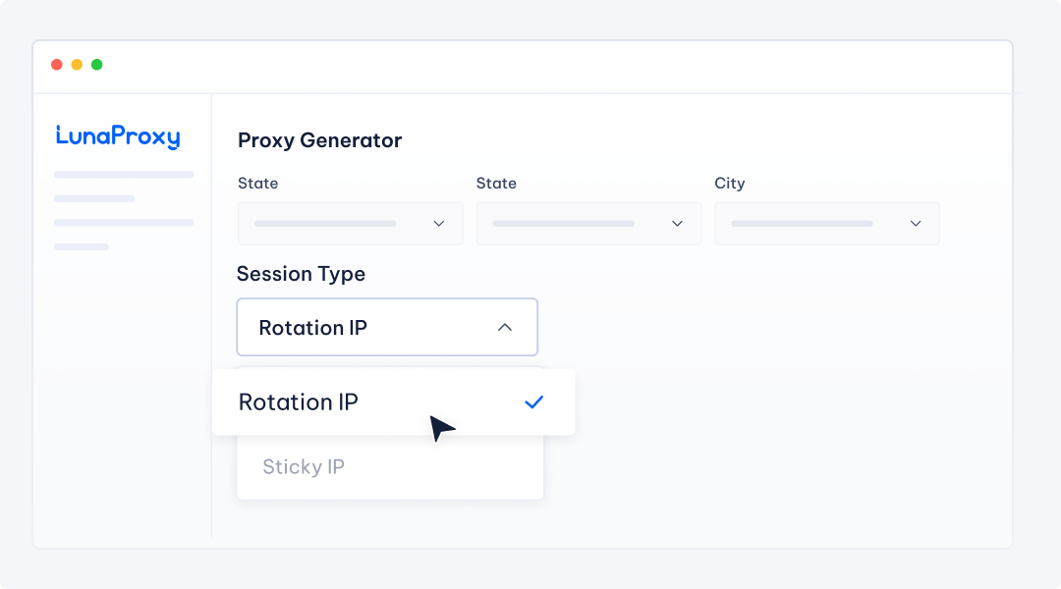Open the first State dropdown

point(350,224)
